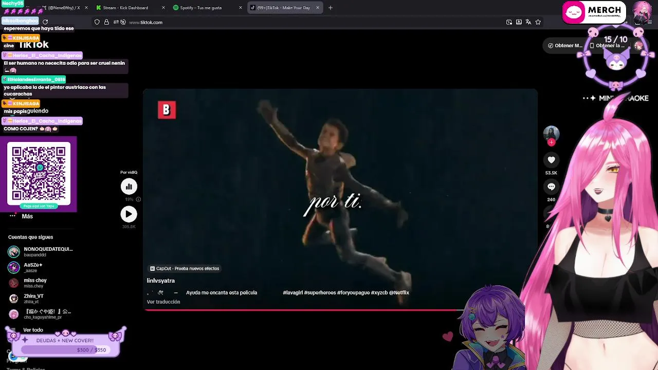Open a new browser tab with plus
The height and width of the screenshot is (370, 658).
(330, 8)
